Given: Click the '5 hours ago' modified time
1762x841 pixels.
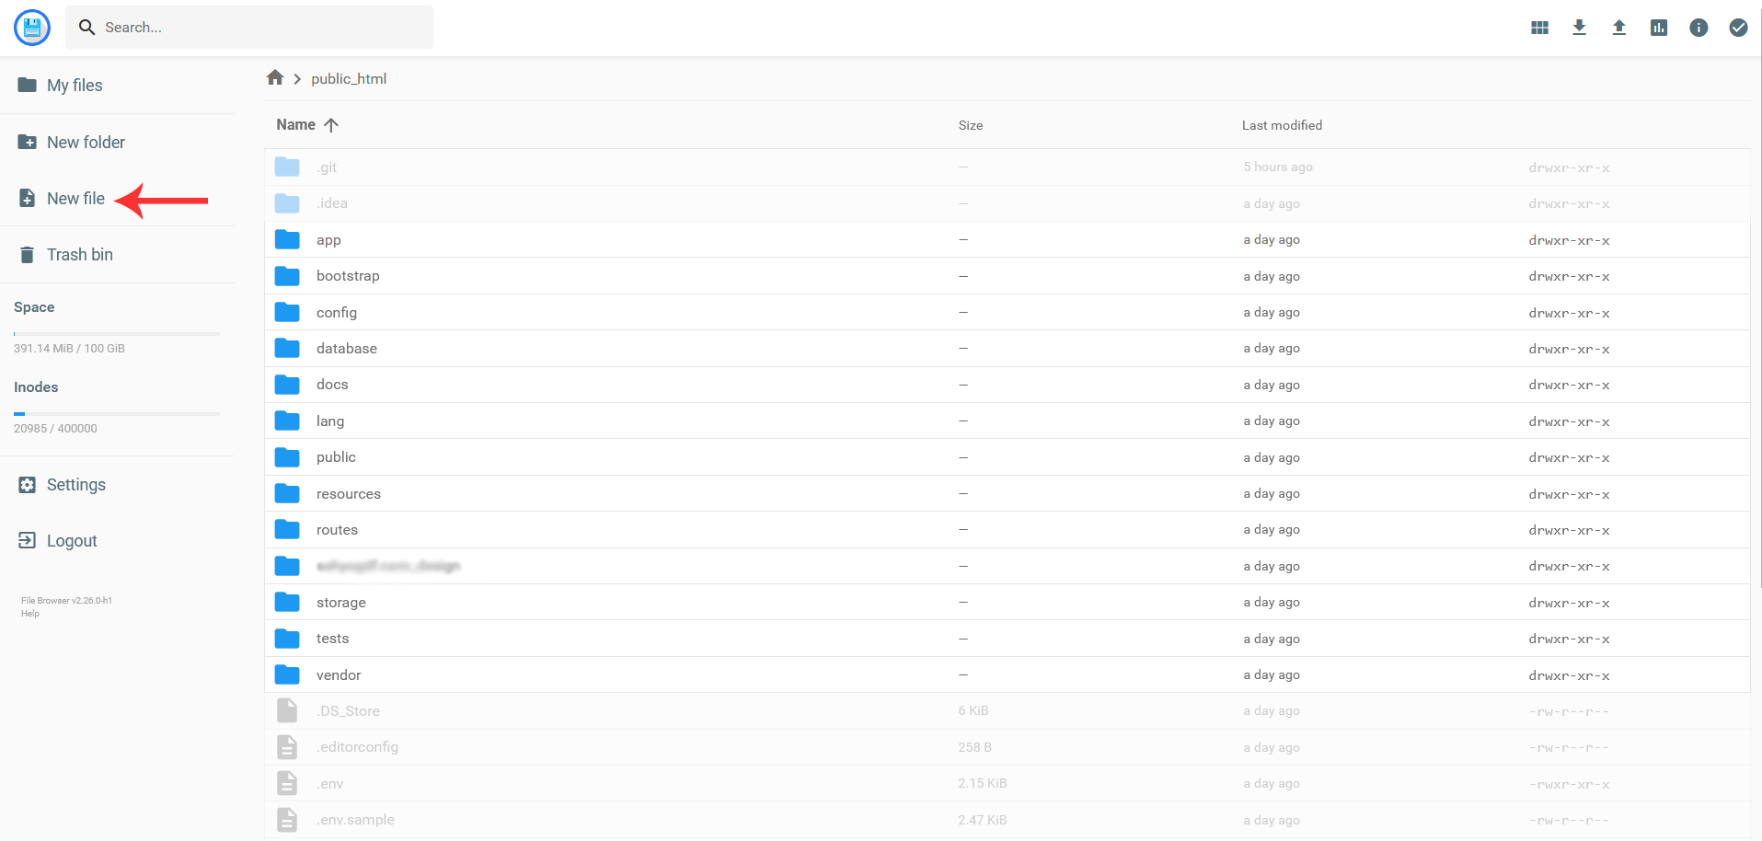Looking at the screenshot, I should coord(1278,167).
